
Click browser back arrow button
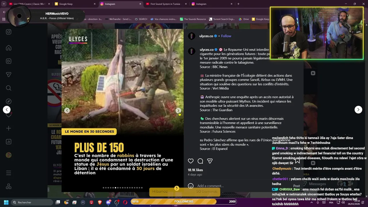point(4,12)
